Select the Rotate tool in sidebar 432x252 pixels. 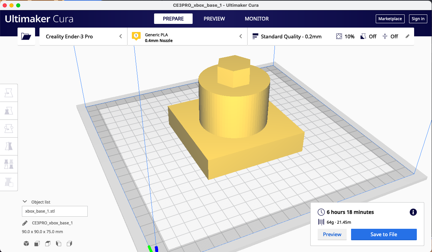tap(9, 128)
